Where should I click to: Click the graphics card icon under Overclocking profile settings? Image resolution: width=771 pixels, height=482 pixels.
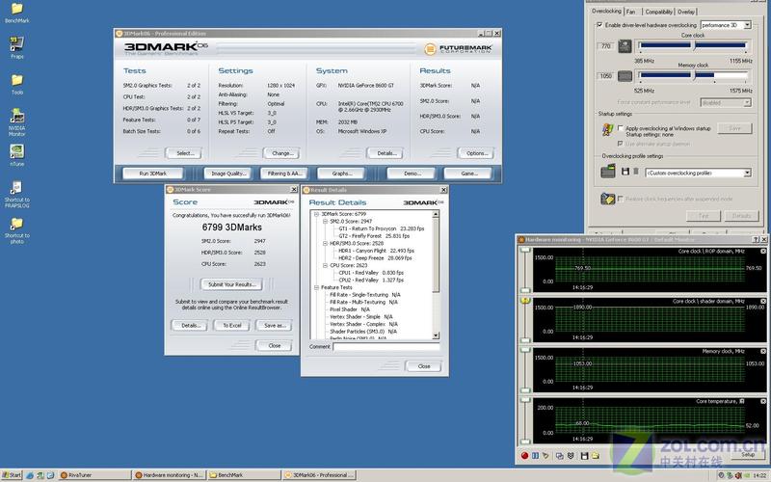[608, 172]
